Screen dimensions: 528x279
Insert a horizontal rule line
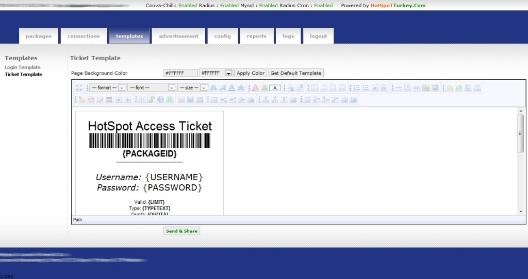coord(399,88)
